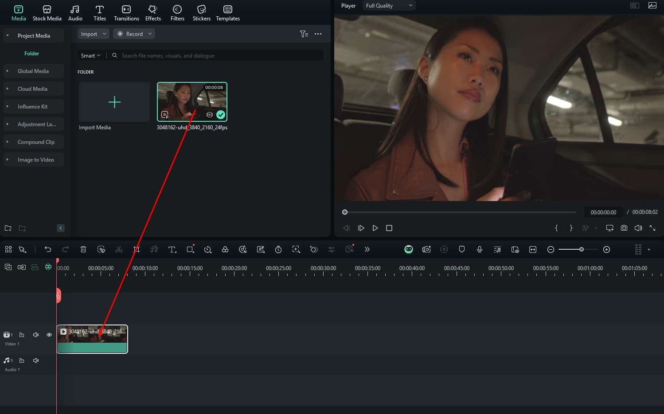Lock the Audio 1 track
This screenshot has height=414, width=664.
22,360
